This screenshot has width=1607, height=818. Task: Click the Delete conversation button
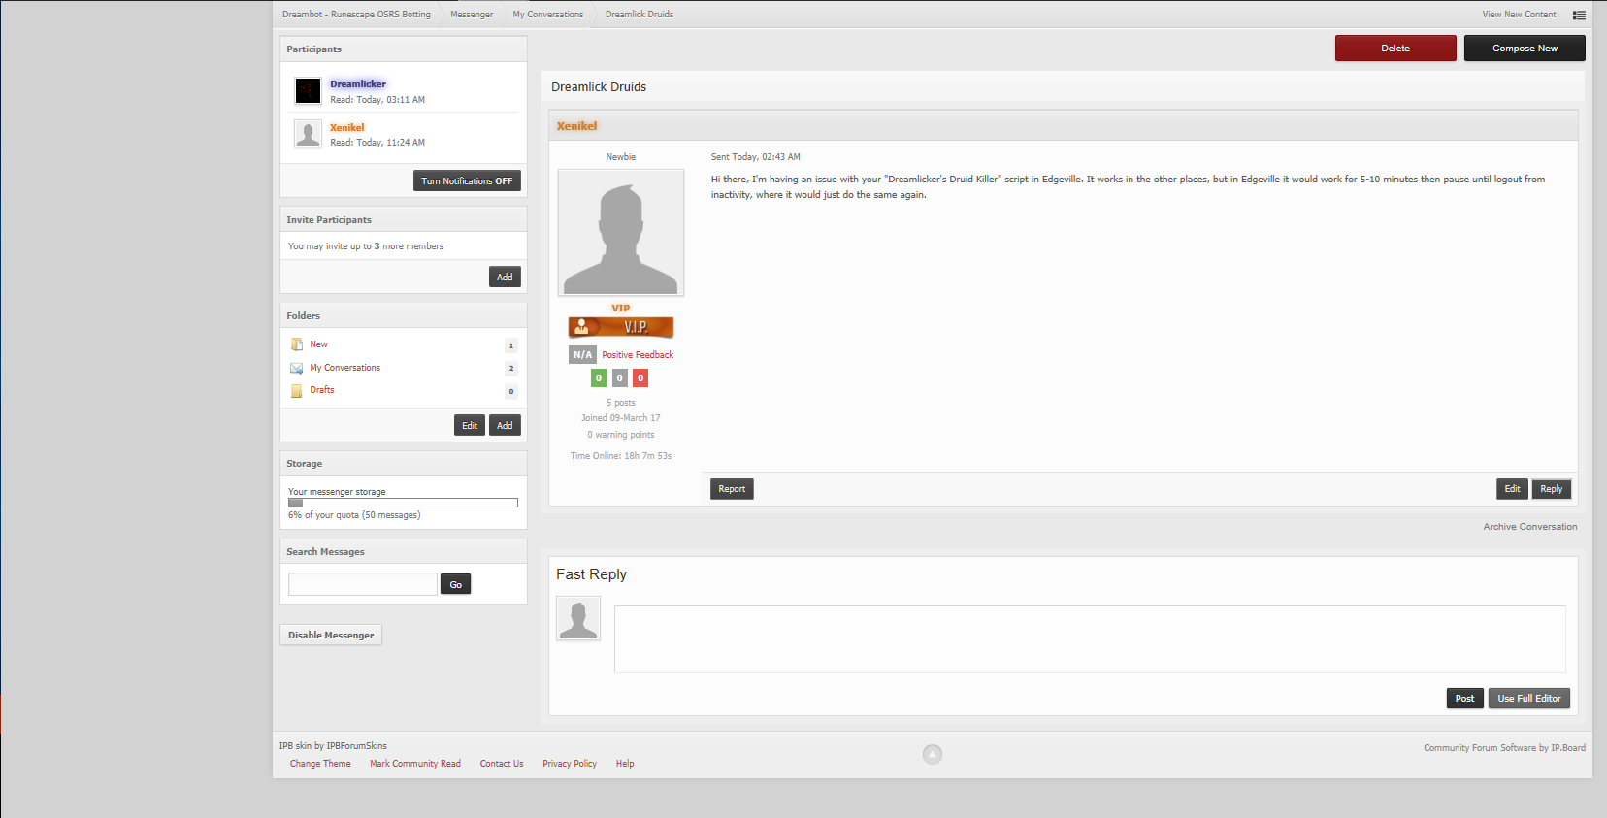(1395, 49)
